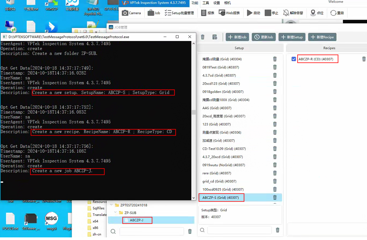Screen dimensions: 367x240
Task: Click the trash-with-clock icon in JOB管理 toolbar
Action: coord(215,37)
